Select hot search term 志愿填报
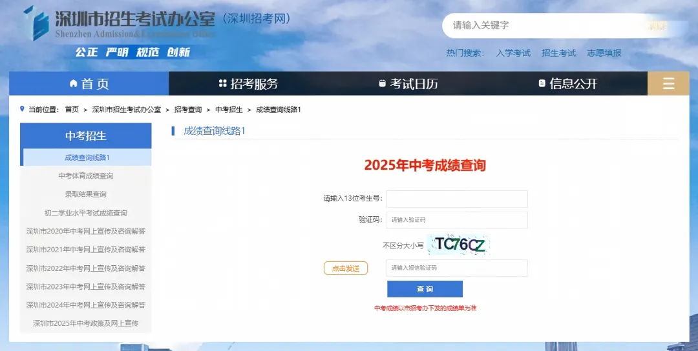698x351 pixels. 604,53
